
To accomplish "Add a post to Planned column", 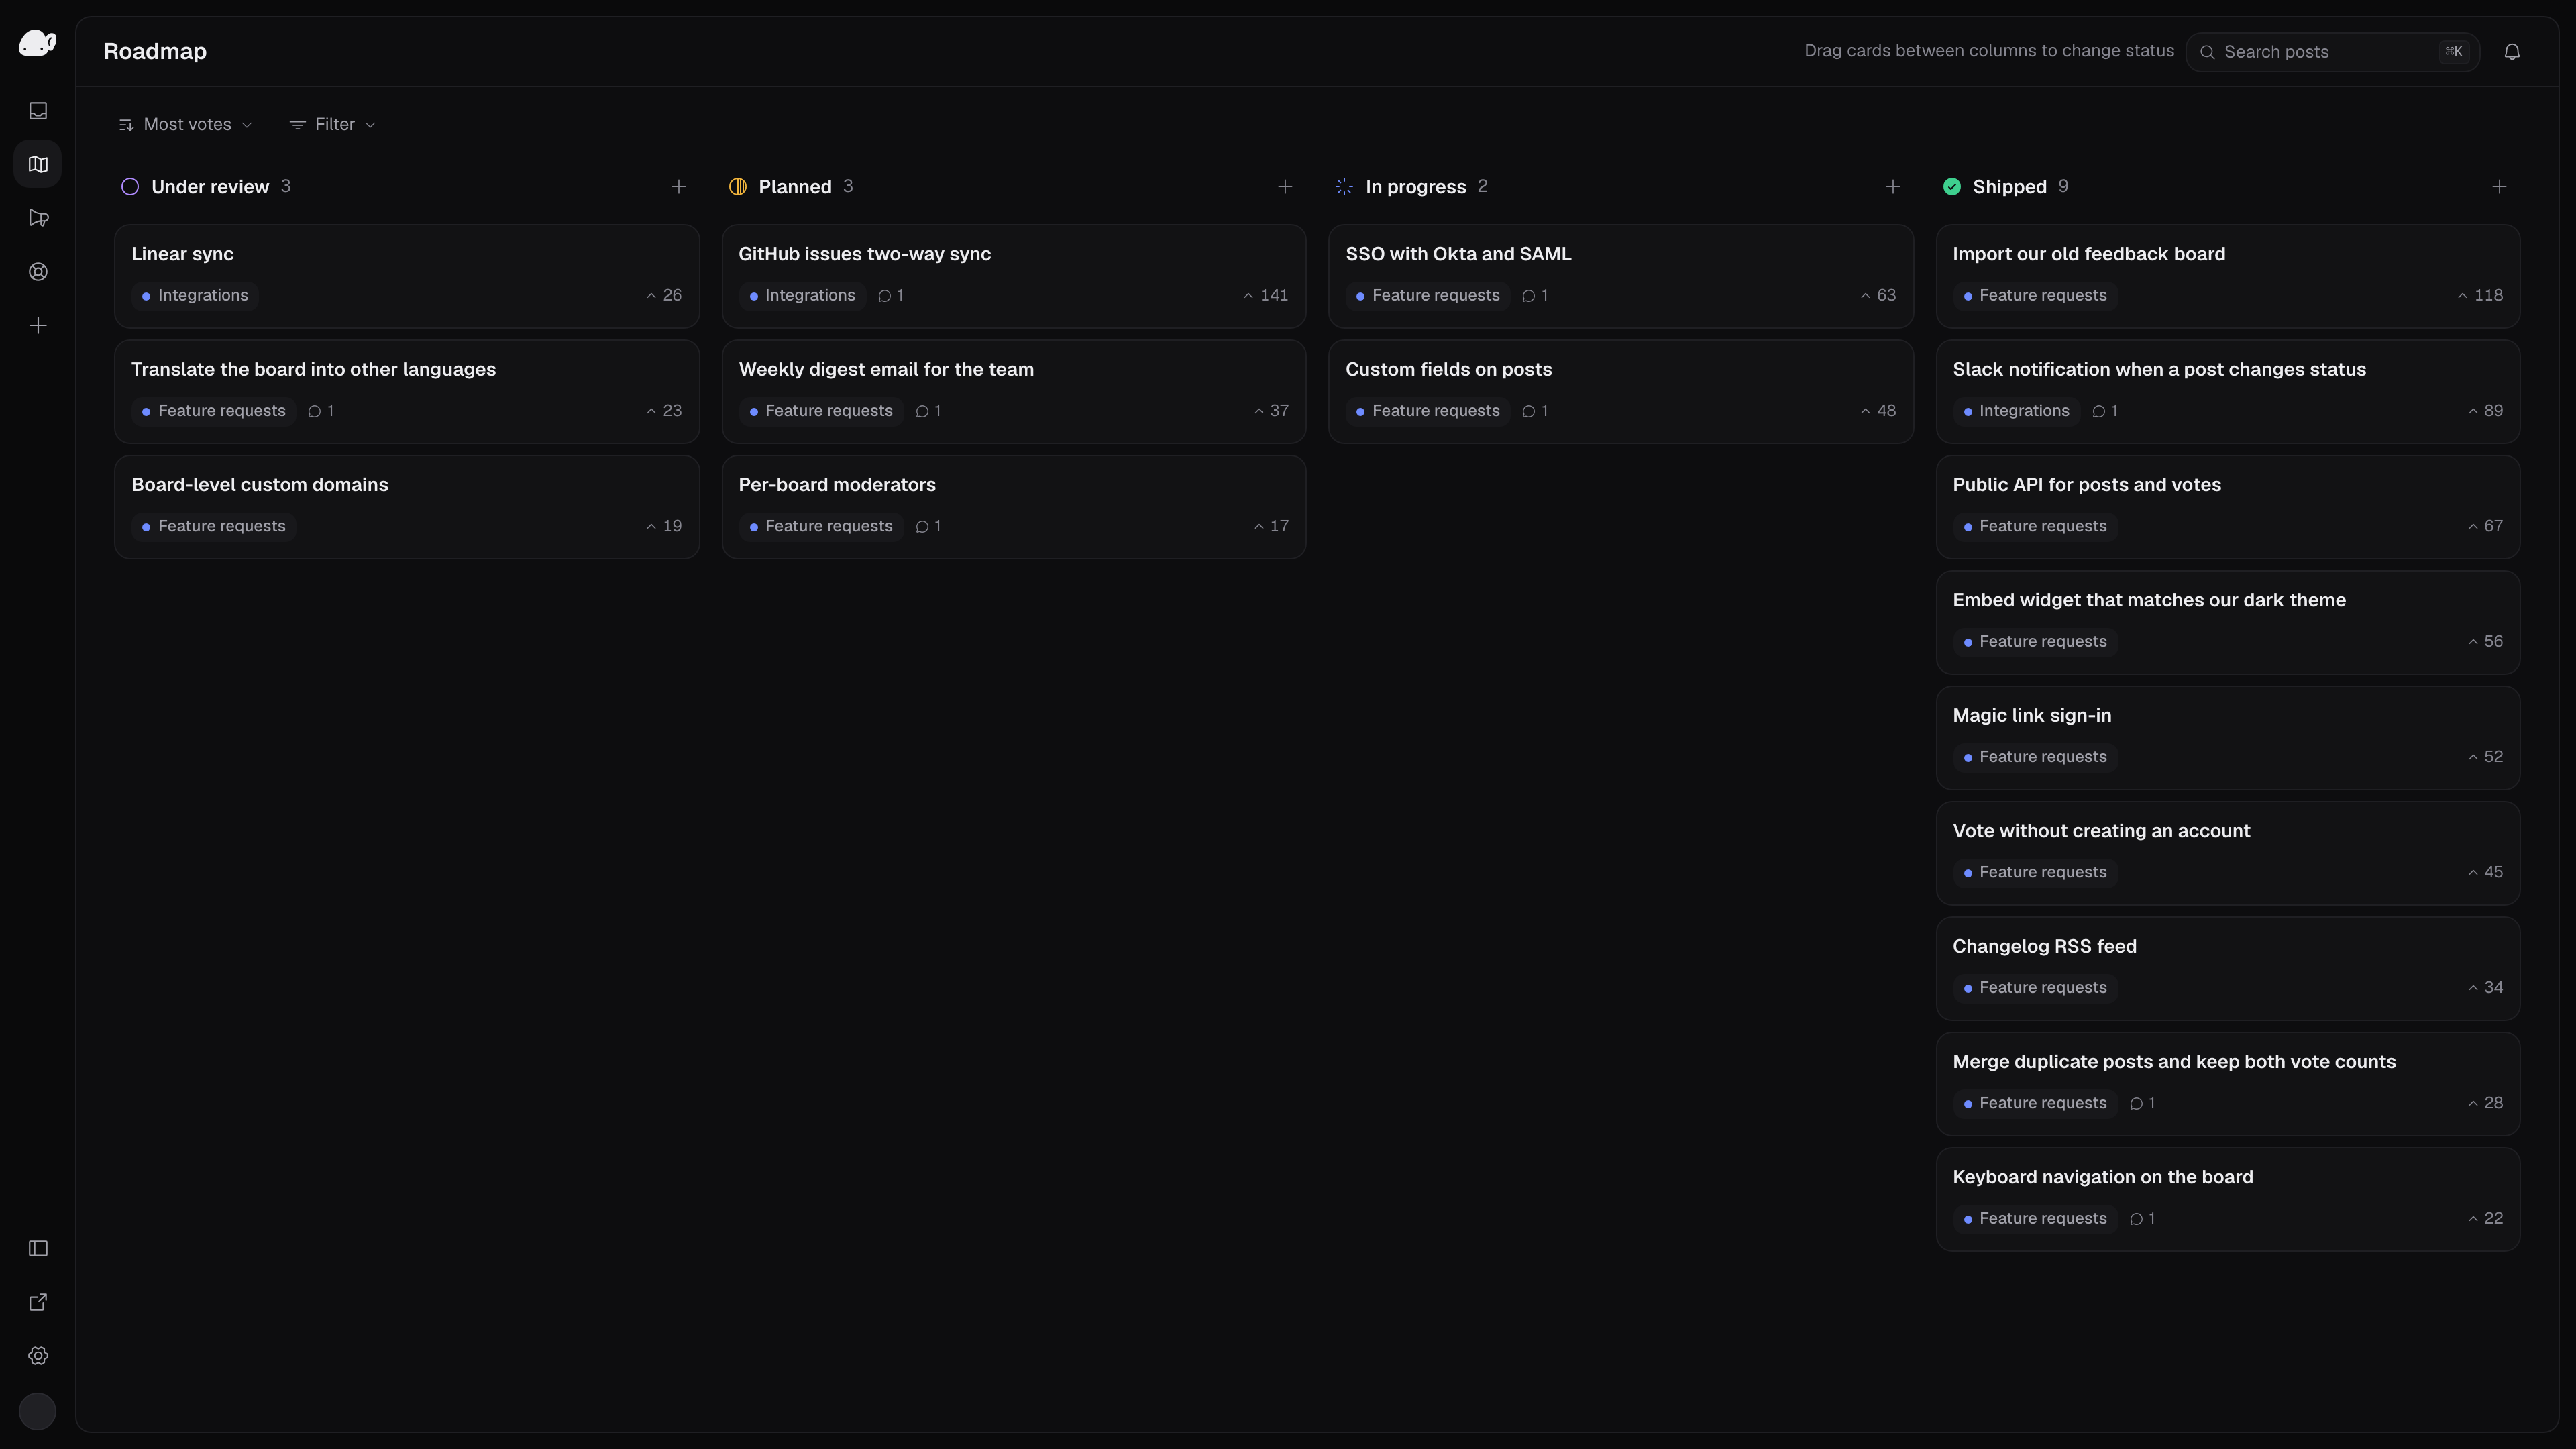I will (1285, 187).
